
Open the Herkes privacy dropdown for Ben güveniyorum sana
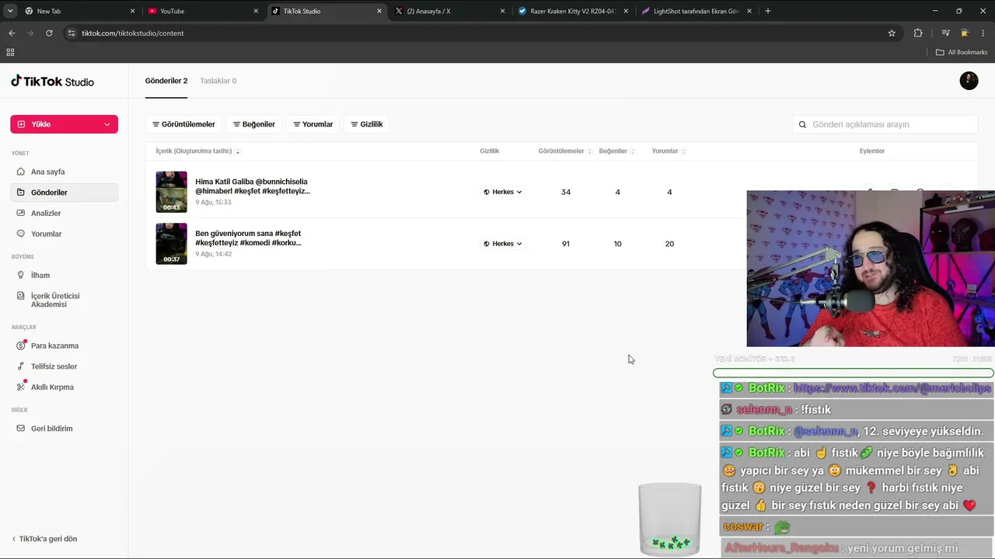(503, 244)
